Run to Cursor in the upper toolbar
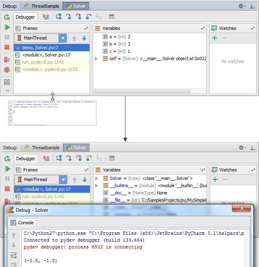 click(99, 17)
